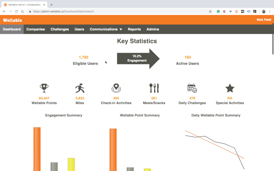Click the orange bar in Wellable Point Summary

click(113, 150)
